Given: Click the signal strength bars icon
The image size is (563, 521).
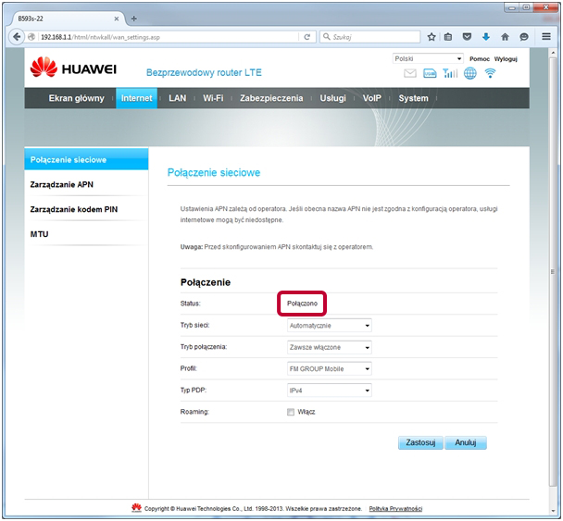Looking at the screenshot, I should point(450,74).
